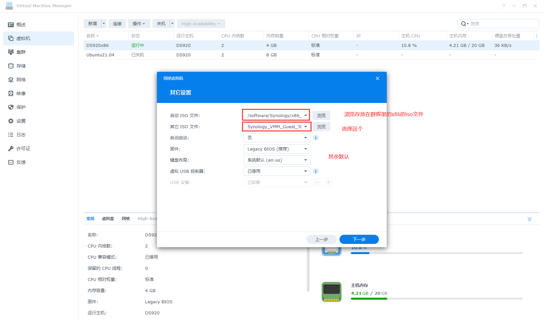Expand the 键盘布局 dropdown
544x319 pixels.
pyautogui.click(x=277, y=160)
